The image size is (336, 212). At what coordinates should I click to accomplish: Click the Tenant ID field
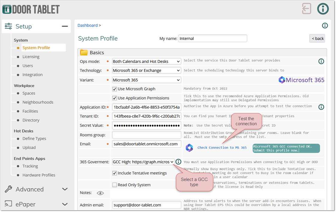pyautogui.click(x=146, y=116)
